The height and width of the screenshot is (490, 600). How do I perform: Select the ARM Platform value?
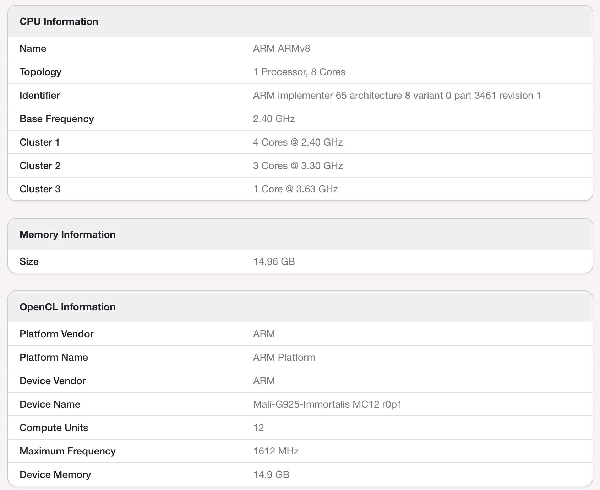click(x=284, y=357)
